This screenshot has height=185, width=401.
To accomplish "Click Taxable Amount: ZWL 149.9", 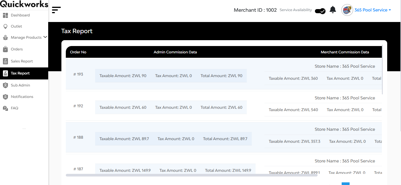I will pyautogui.click(x=125, y=170).
